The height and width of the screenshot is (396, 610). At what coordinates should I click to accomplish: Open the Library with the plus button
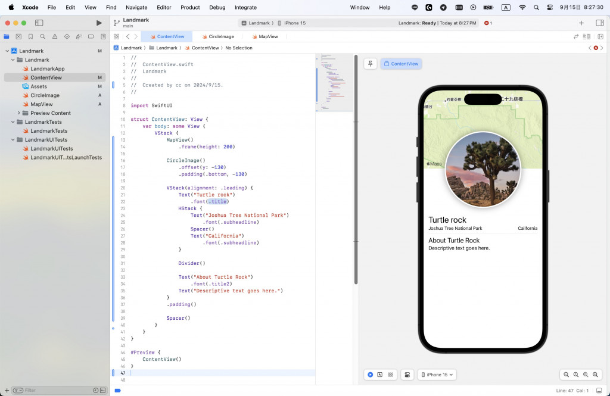point(581,23)
